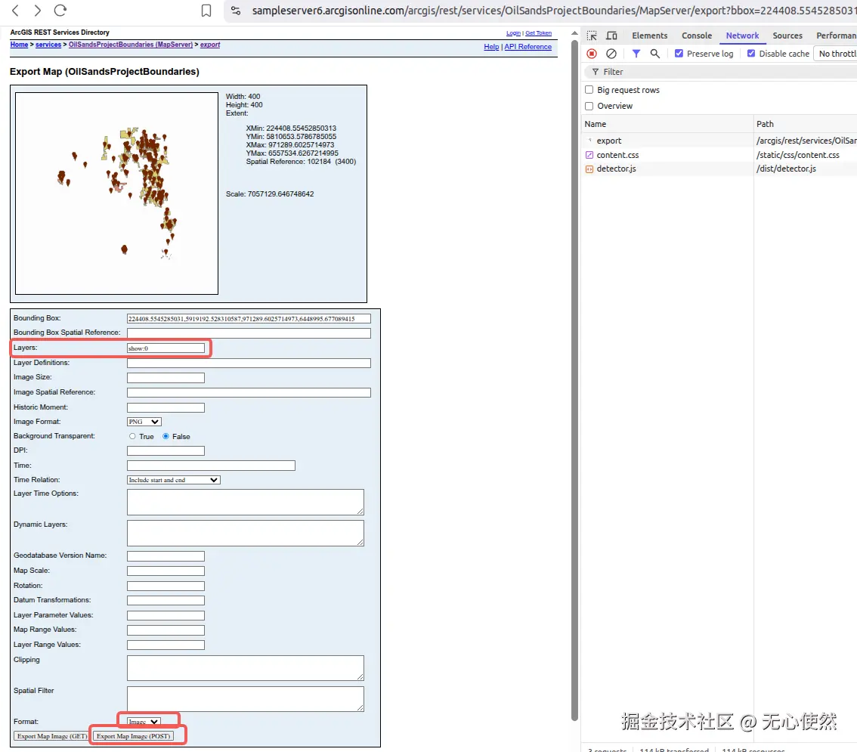The width and height of the screenshot is (857, 752).
Task: Focus the Image Size field
Action: pyautogui.click(x=166, y=378)
